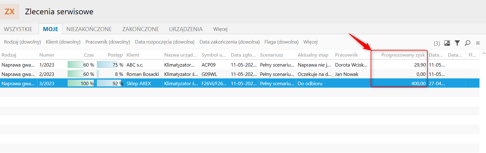This screenshot has width=486, height=153.
Task: Open the funnel filter icon
Action: [457, 43]
